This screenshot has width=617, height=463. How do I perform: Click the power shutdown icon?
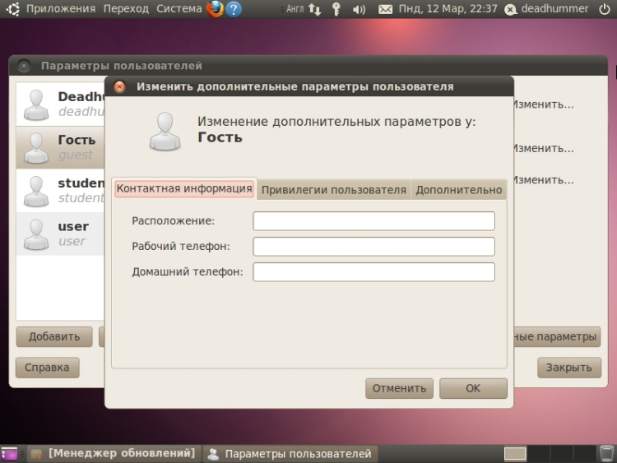pyautogui.click(x=605, y=9)
